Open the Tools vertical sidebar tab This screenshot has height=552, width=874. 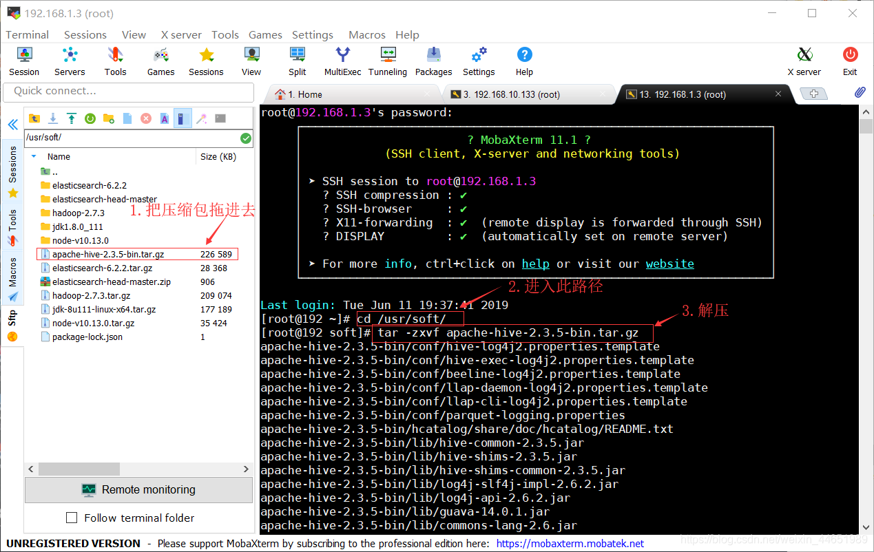pyautogui.click(x=12, y=227)
